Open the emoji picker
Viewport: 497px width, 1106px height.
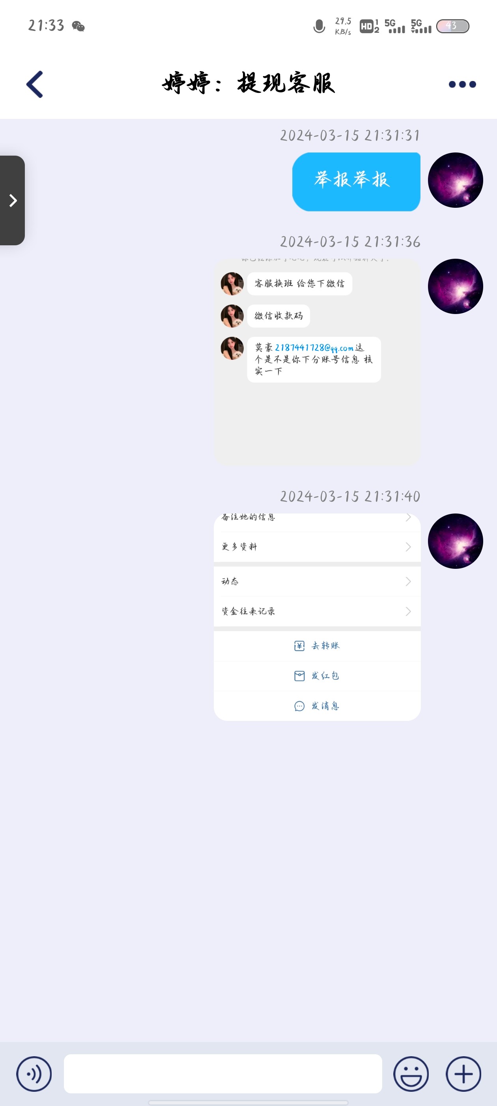(411, 1073)
